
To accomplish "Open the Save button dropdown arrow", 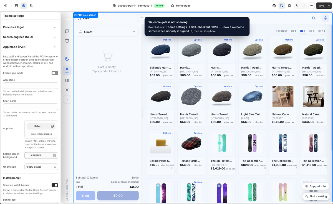I will pyautogui.click(x=329, y=6).
